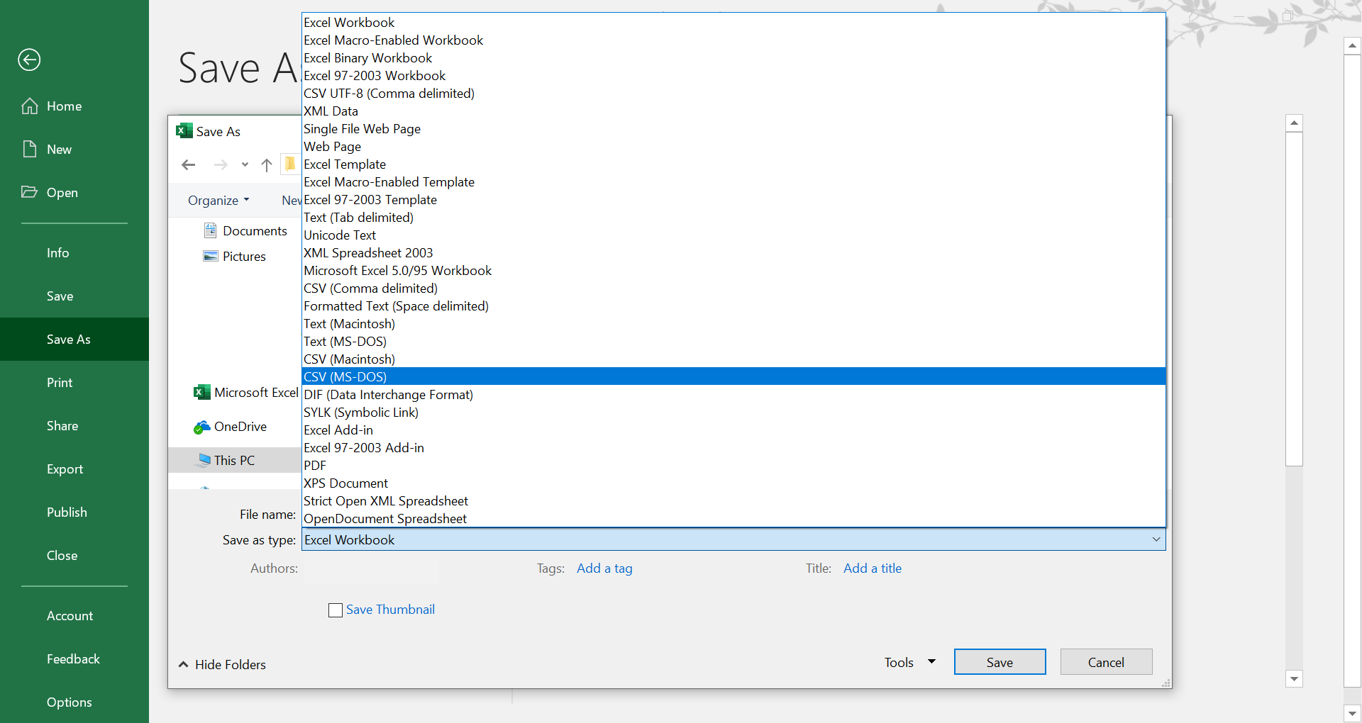This screenshot has width=1362, height=723.
Task: Open the Tools dropdown menu
Action: coord(910,662)
